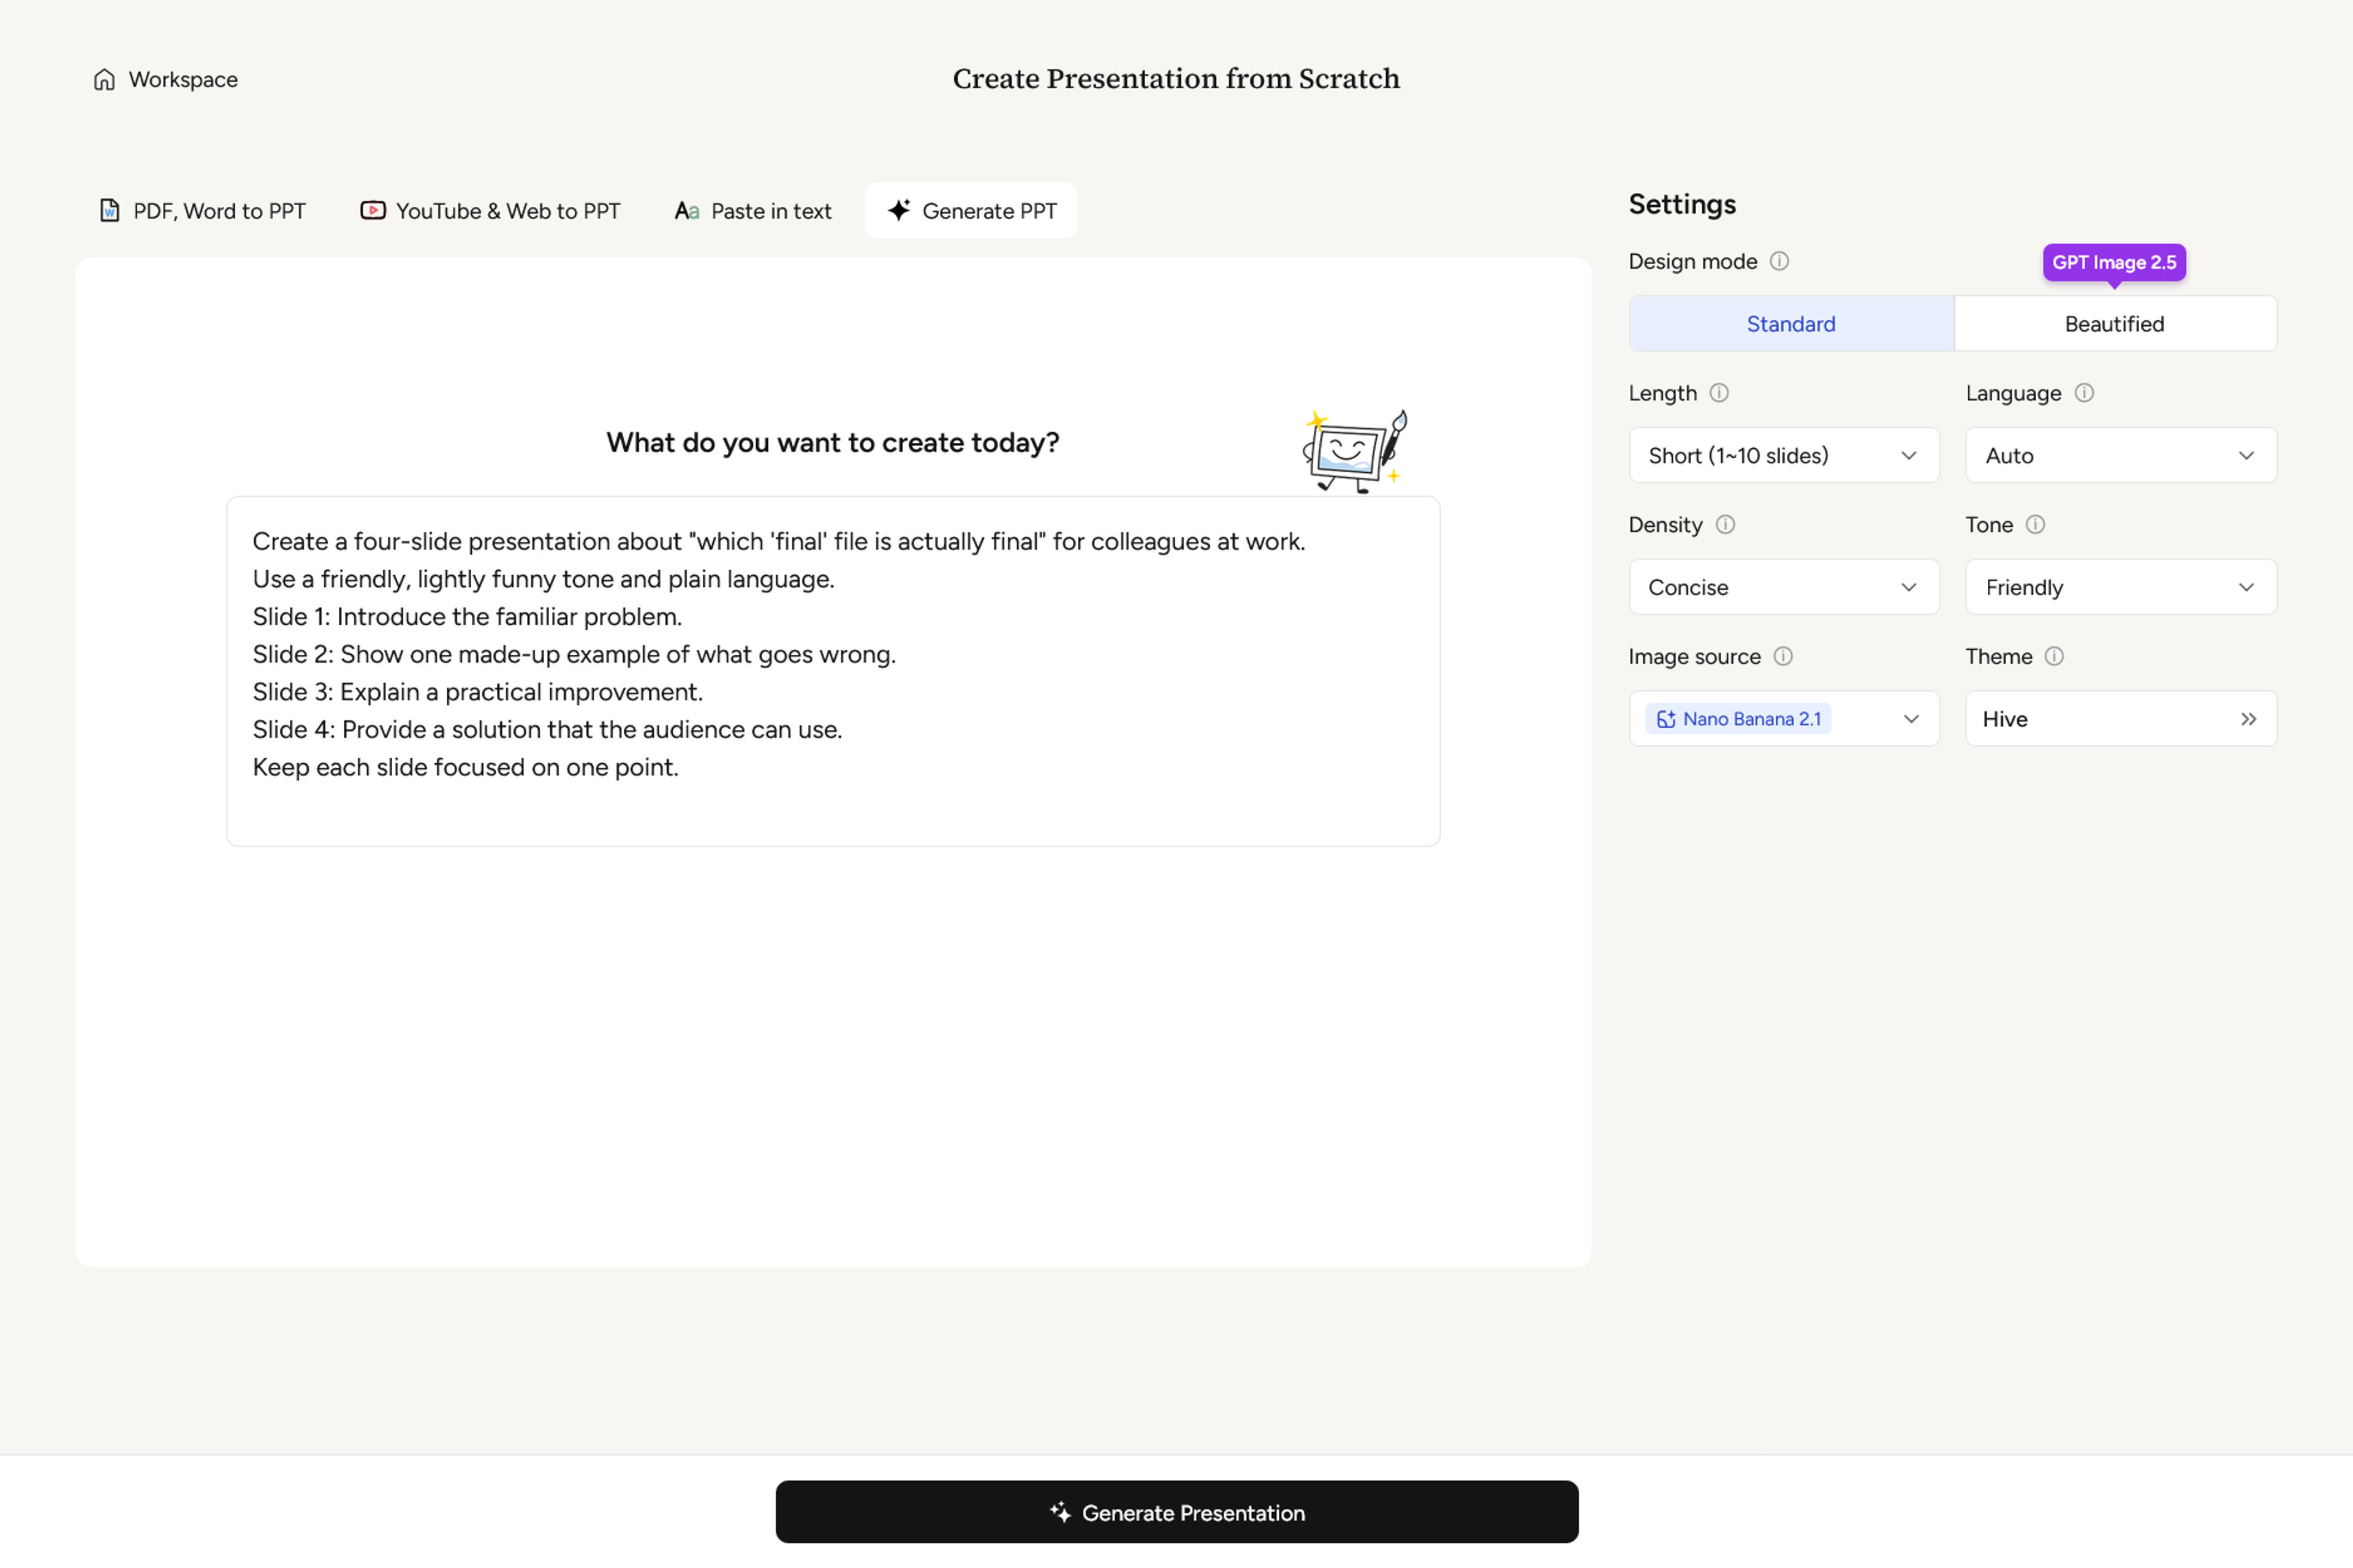Expand the Density dropdown showing Concise

click(x=1784, y=587)
